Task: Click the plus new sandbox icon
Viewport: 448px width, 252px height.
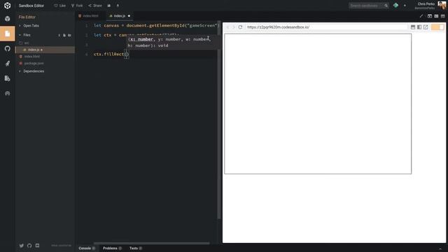Action: pos(405,6)
